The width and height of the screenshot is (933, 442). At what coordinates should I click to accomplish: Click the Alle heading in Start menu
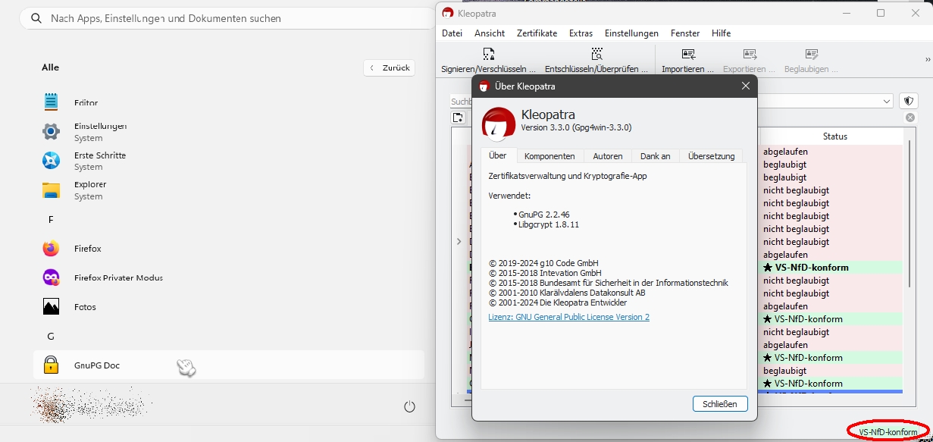[50, 67]
